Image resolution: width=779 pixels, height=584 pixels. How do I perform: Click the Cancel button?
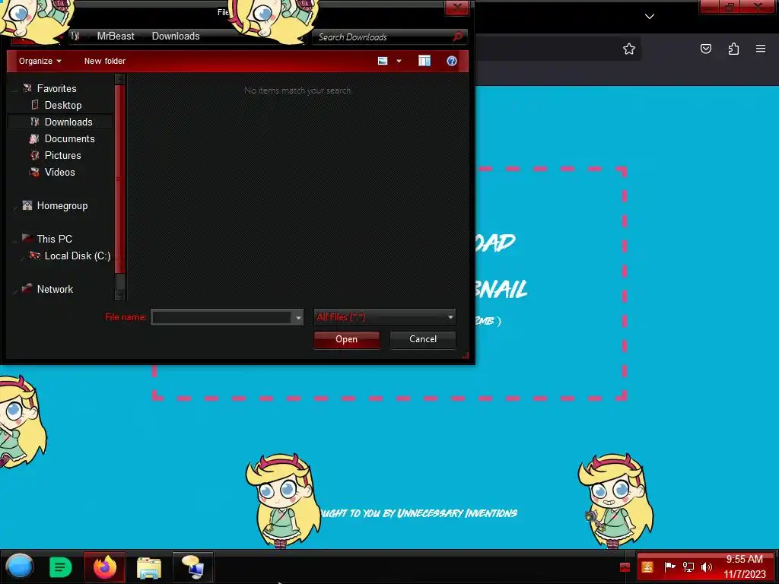click(423, 340)
